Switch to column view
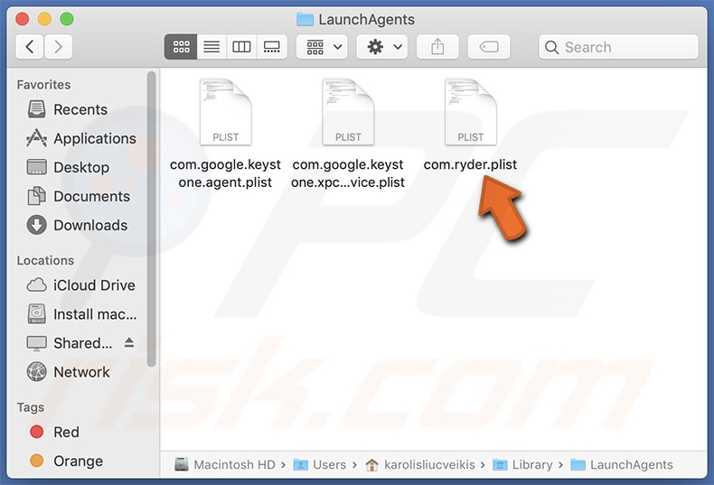Image resolution: width=714 pixels, height=485 pixels. coord(241,47)
